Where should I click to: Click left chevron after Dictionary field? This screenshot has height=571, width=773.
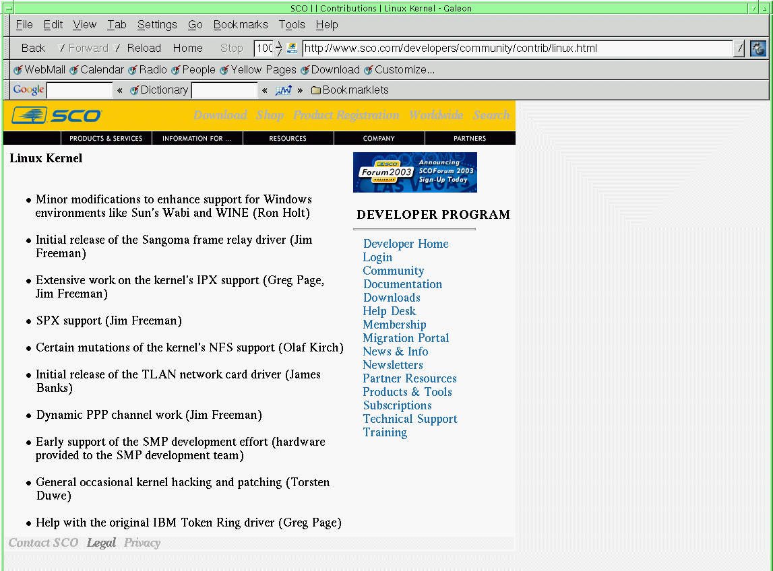(x=265, y=90)
